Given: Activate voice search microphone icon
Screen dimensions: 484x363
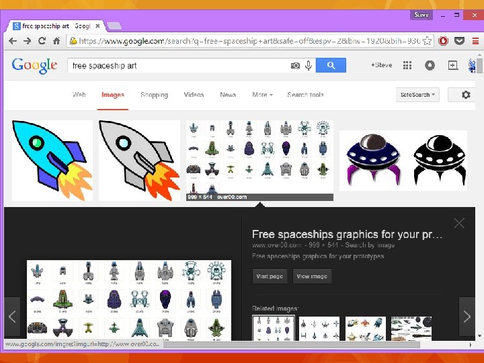Looking at the screenshot, I should [309, 65].
